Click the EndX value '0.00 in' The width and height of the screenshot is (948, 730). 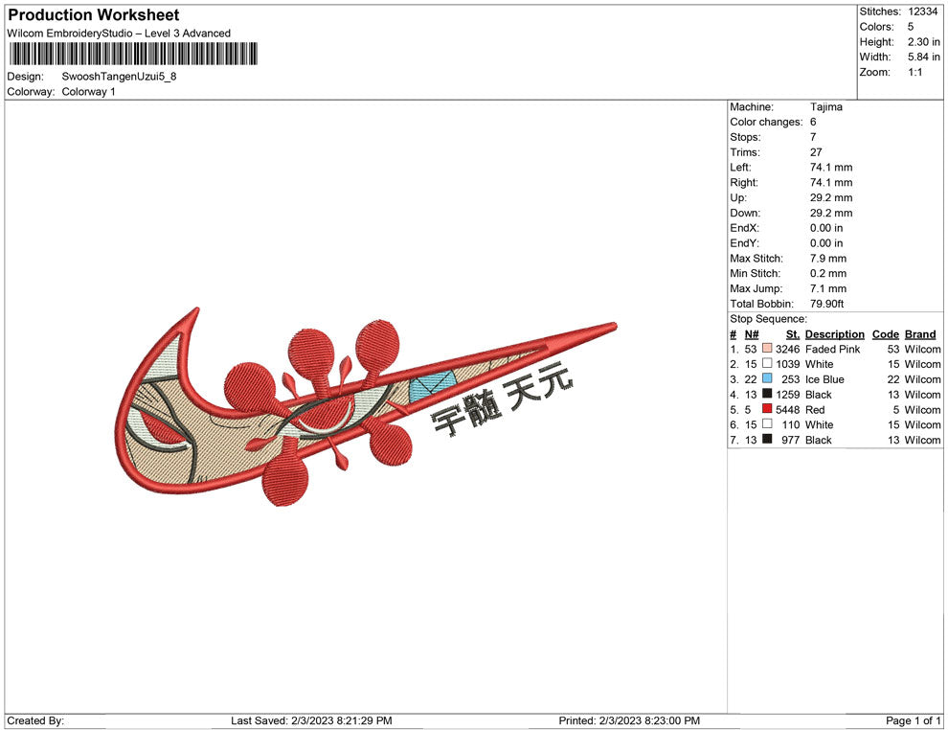pos(826,228)
